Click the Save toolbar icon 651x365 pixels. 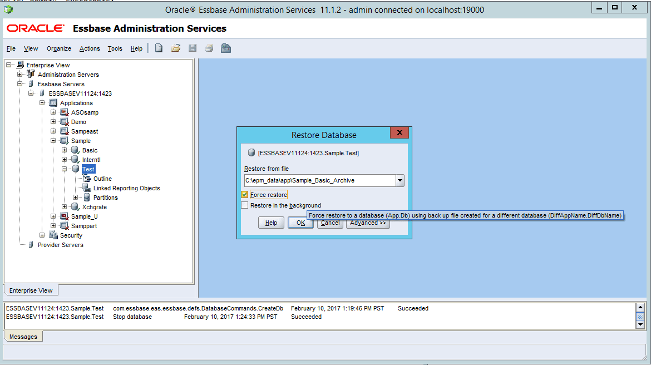pyautogui.click(x=192, y=48)
